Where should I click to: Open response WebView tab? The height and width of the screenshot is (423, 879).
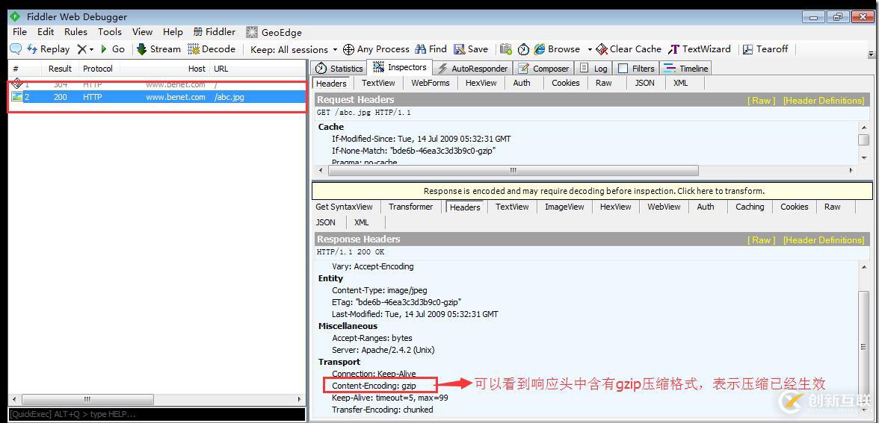[x=664, y=207]
